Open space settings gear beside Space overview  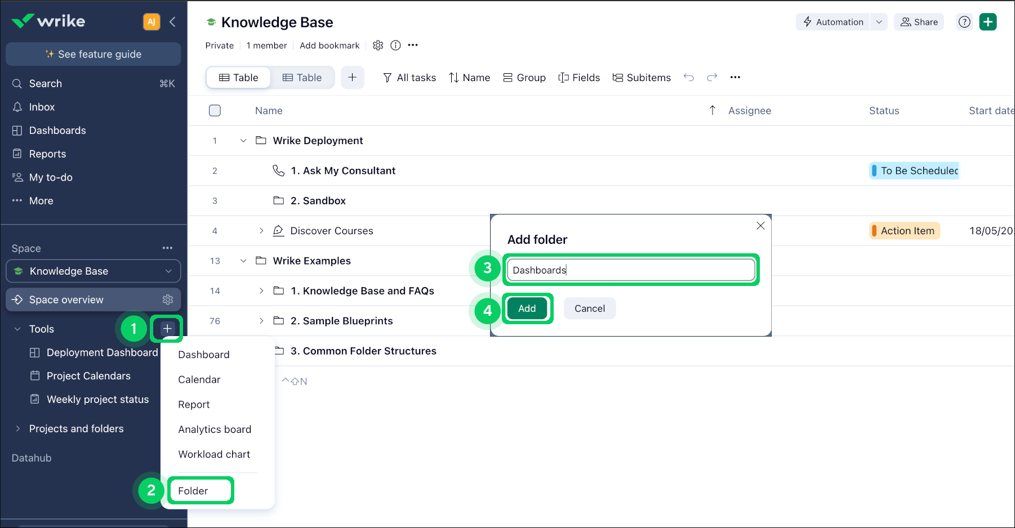168,299
